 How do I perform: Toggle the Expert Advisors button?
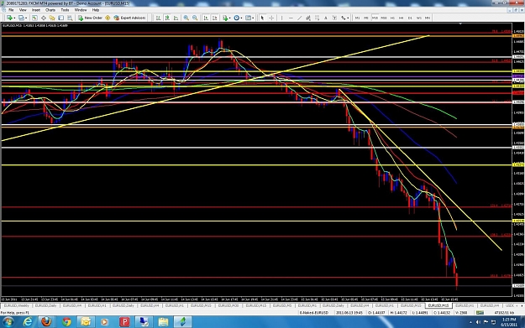pos(129,18)
